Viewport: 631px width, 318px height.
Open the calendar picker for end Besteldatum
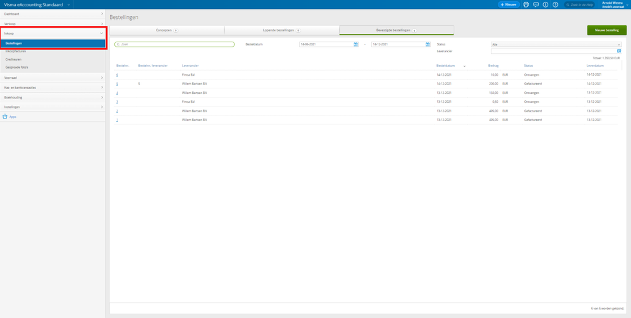428,44
